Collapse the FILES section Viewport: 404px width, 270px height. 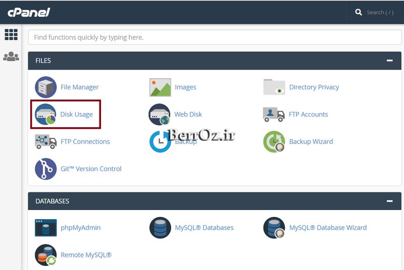pos(389,61)
